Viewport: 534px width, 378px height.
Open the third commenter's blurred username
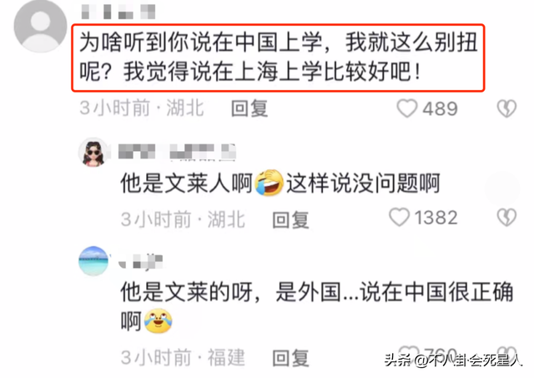140,262
